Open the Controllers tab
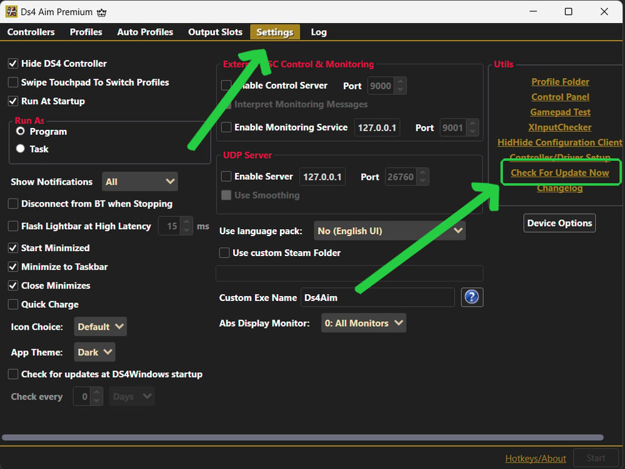Viewport: 625px width, 469px height. pos(31,32)
